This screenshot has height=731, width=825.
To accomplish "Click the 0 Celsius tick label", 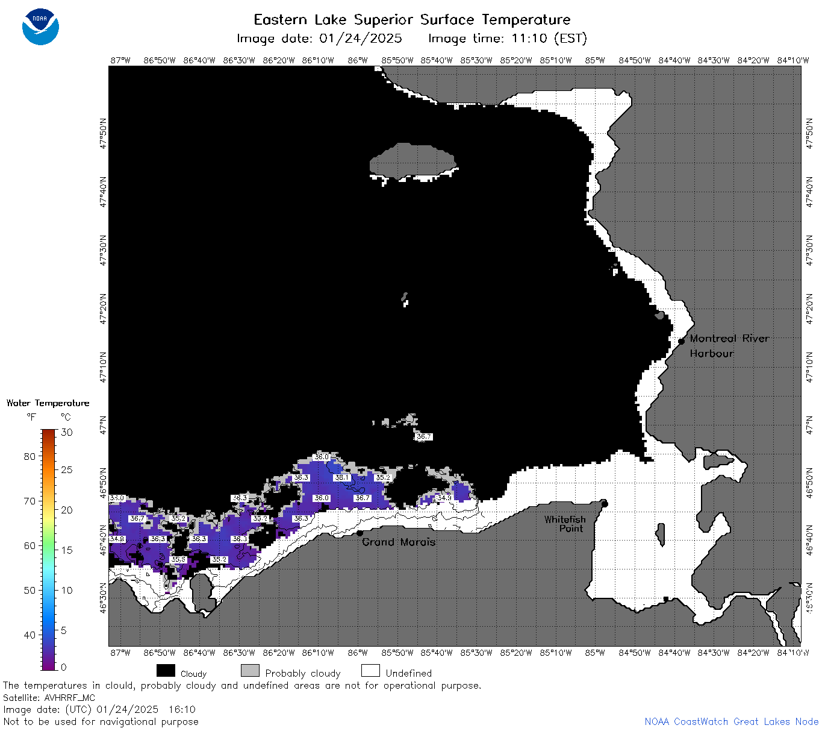I will pos(64,667).
